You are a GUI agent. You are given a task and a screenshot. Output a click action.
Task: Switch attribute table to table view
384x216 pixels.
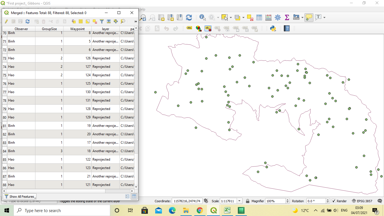pos(134,197)
